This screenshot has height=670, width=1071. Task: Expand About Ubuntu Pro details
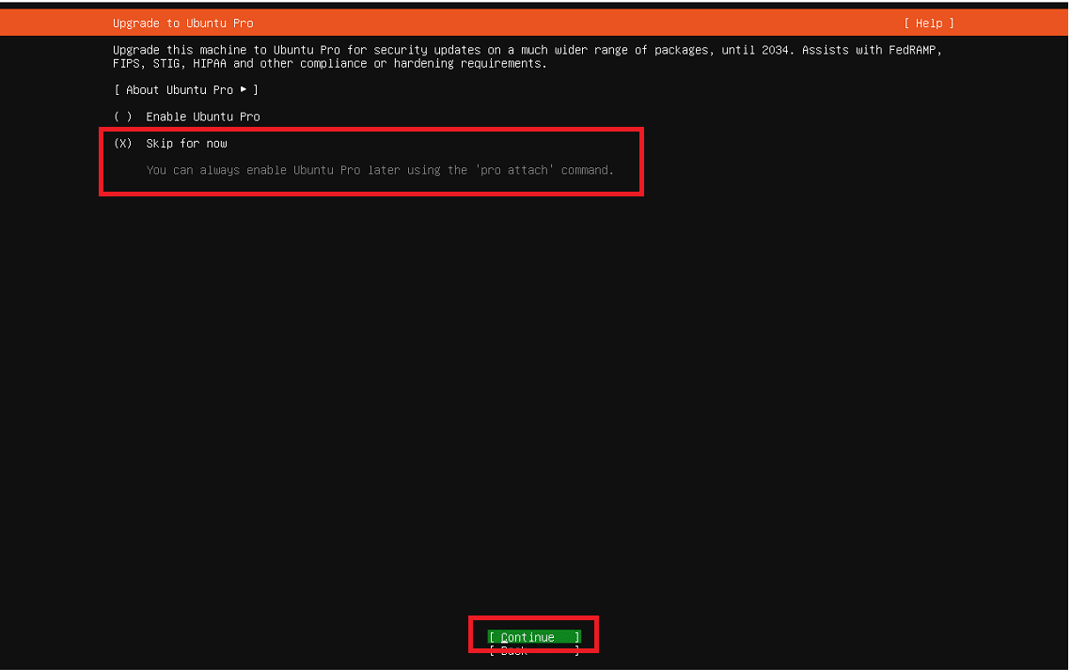point(186,90)
